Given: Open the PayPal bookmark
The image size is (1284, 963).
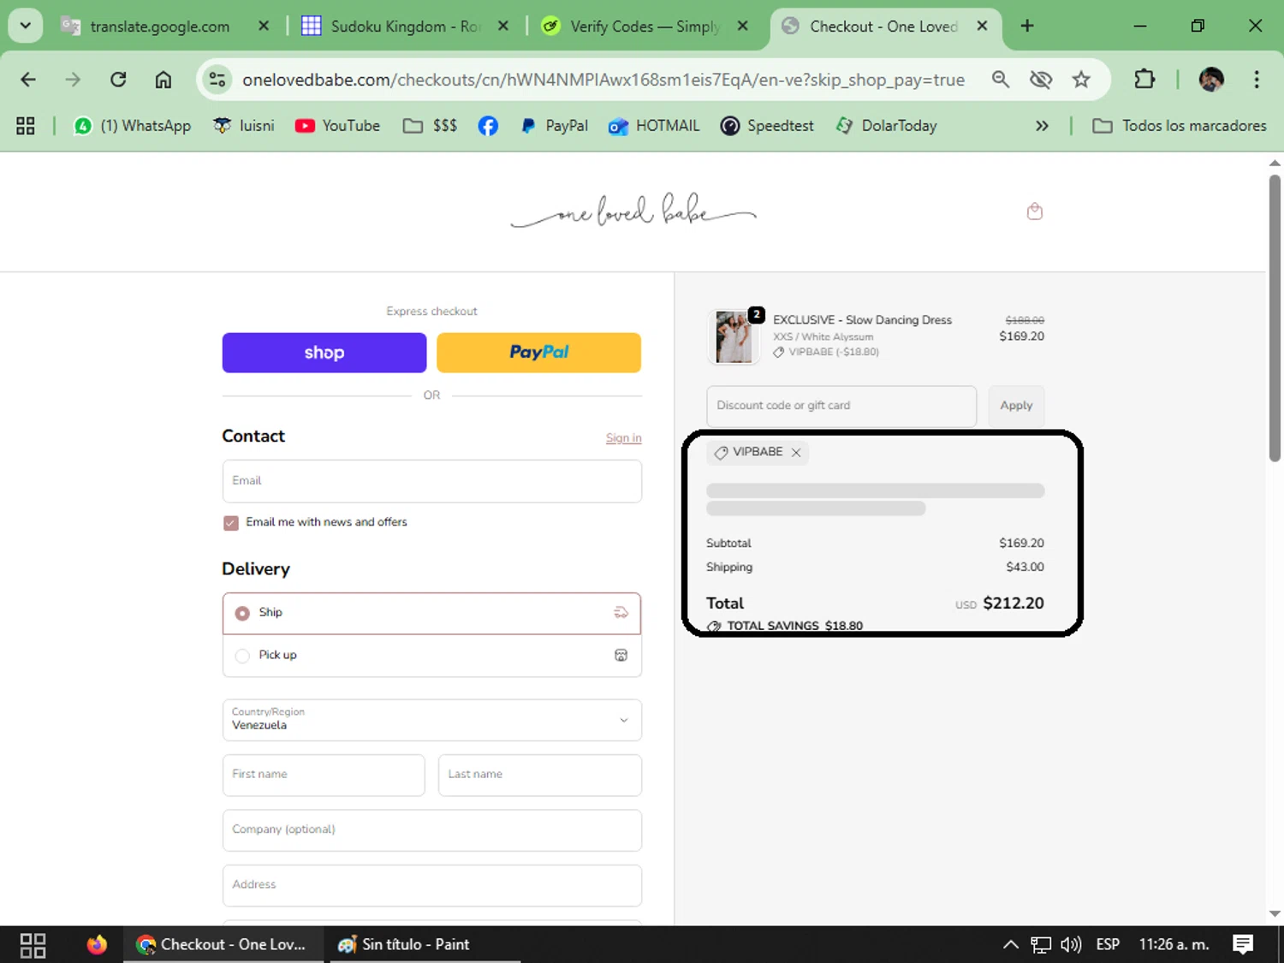Looking at the screenshot, I should click(554, 126).
